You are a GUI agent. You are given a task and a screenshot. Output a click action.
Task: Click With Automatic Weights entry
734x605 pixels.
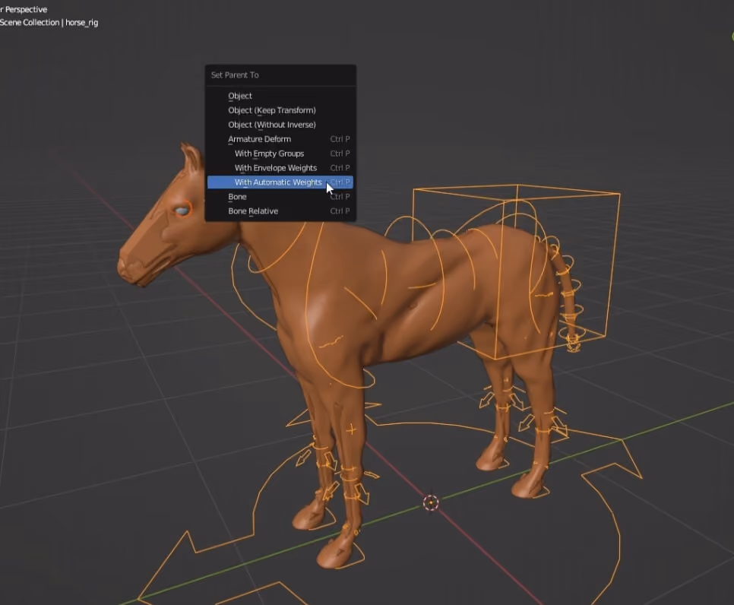pos(280,182)
